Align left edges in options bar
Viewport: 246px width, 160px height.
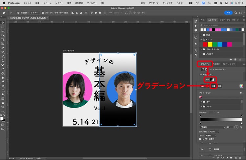[x=72, y=13]
